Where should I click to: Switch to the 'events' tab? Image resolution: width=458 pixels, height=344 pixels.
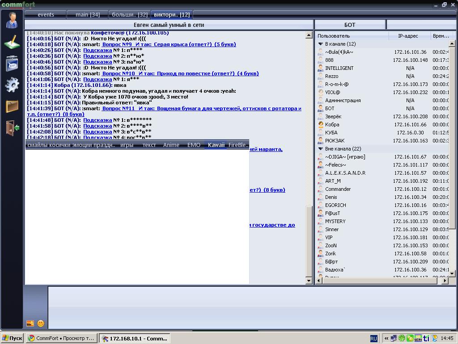click(x=46, y=15)
